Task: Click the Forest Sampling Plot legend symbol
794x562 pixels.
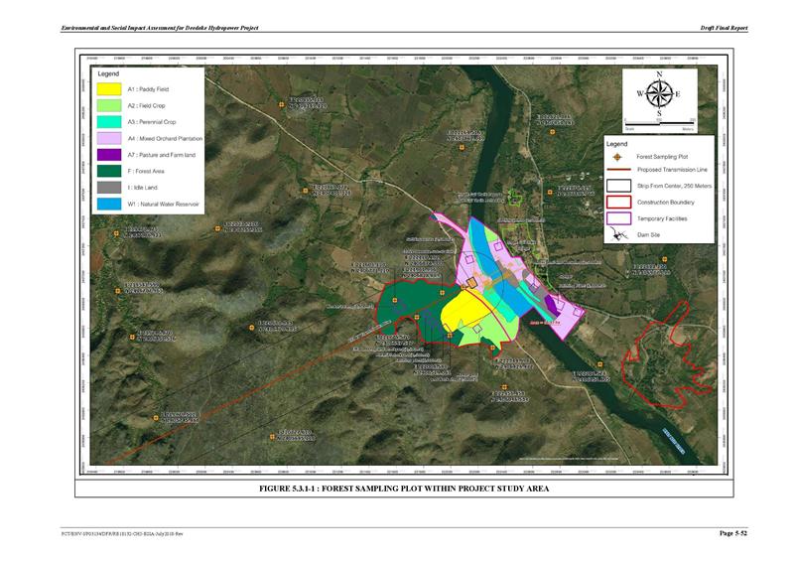Action: (x=617, y=156)
